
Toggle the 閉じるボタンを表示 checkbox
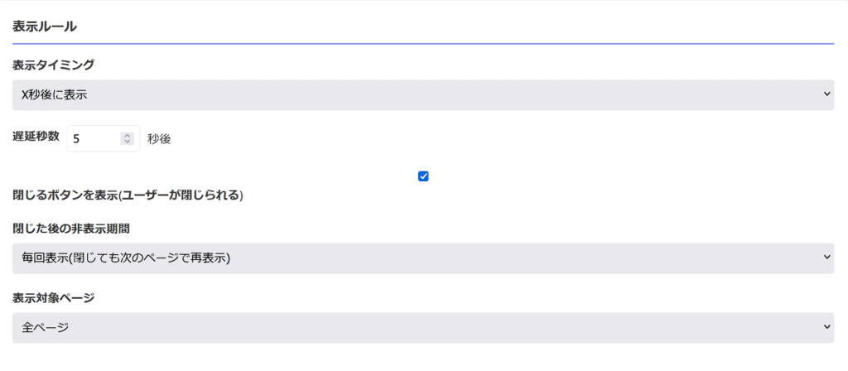[423, 176]
